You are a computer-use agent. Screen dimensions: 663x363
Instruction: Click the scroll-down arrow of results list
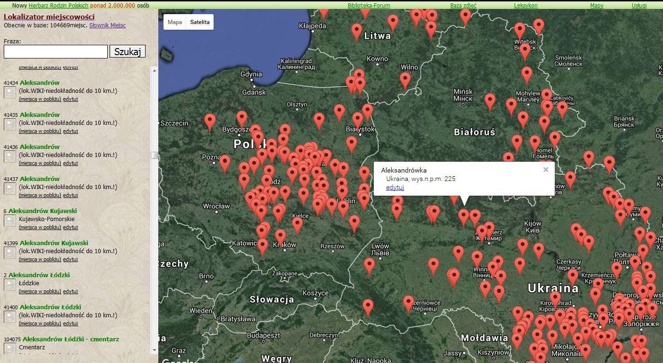click(x=154, y=350)
